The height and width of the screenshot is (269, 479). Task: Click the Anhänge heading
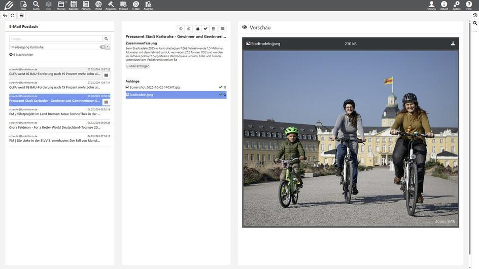click(132, 81)
